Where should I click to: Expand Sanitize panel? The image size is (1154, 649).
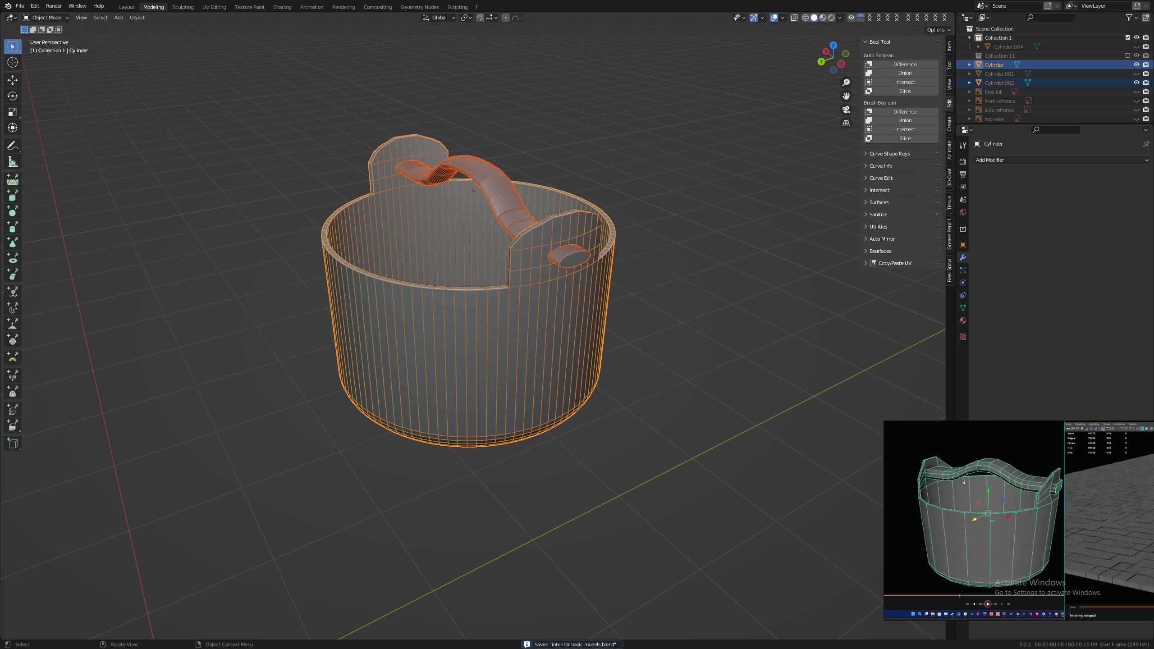coord(878,215)
